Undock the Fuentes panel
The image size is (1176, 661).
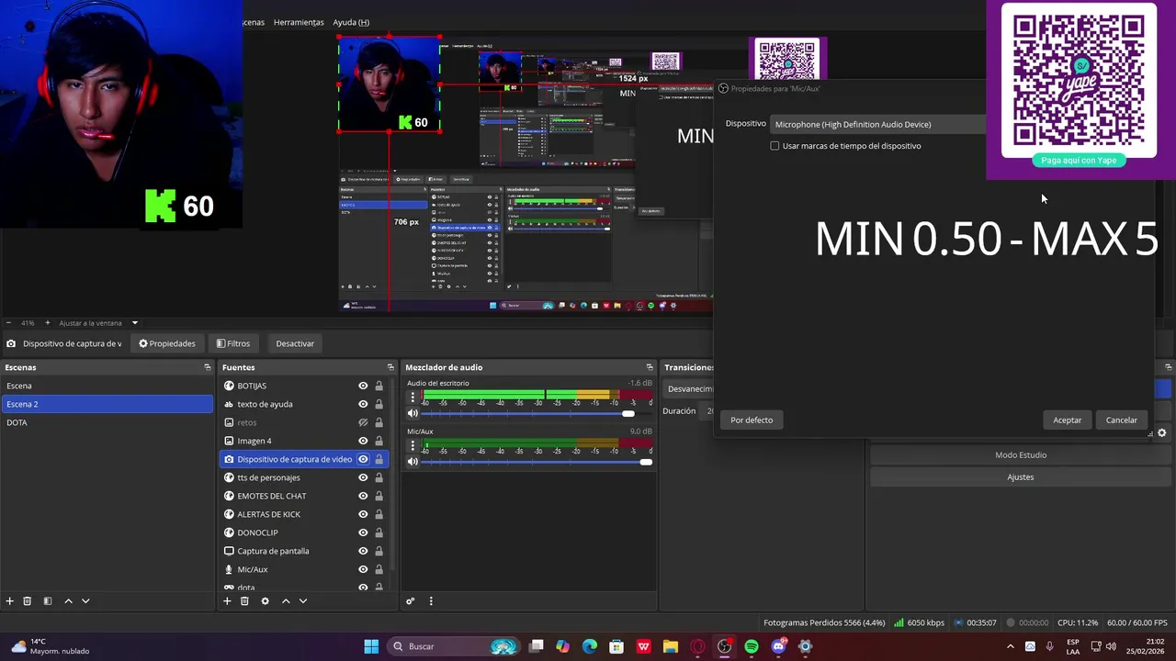point(390,367)
